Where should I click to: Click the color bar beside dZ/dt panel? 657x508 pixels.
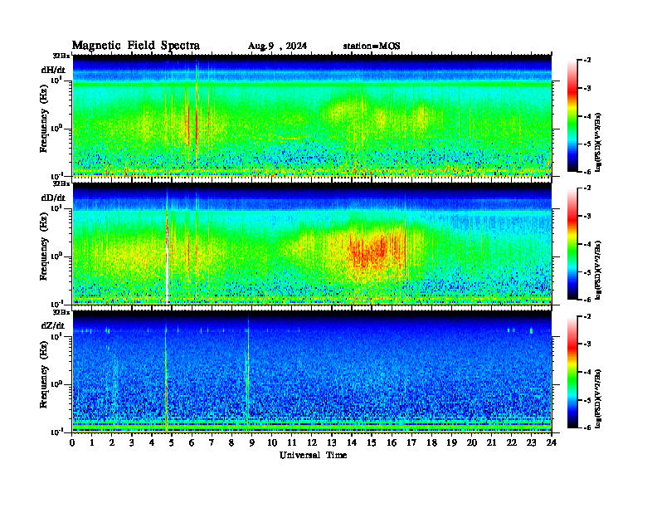tap(572, 372)
